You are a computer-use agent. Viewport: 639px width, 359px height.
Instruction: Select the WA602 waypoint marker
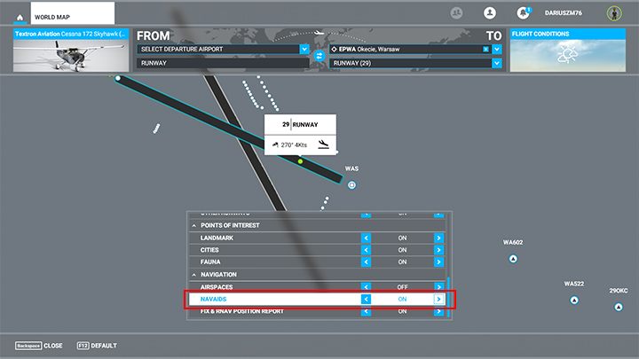[x=513, y=259]
